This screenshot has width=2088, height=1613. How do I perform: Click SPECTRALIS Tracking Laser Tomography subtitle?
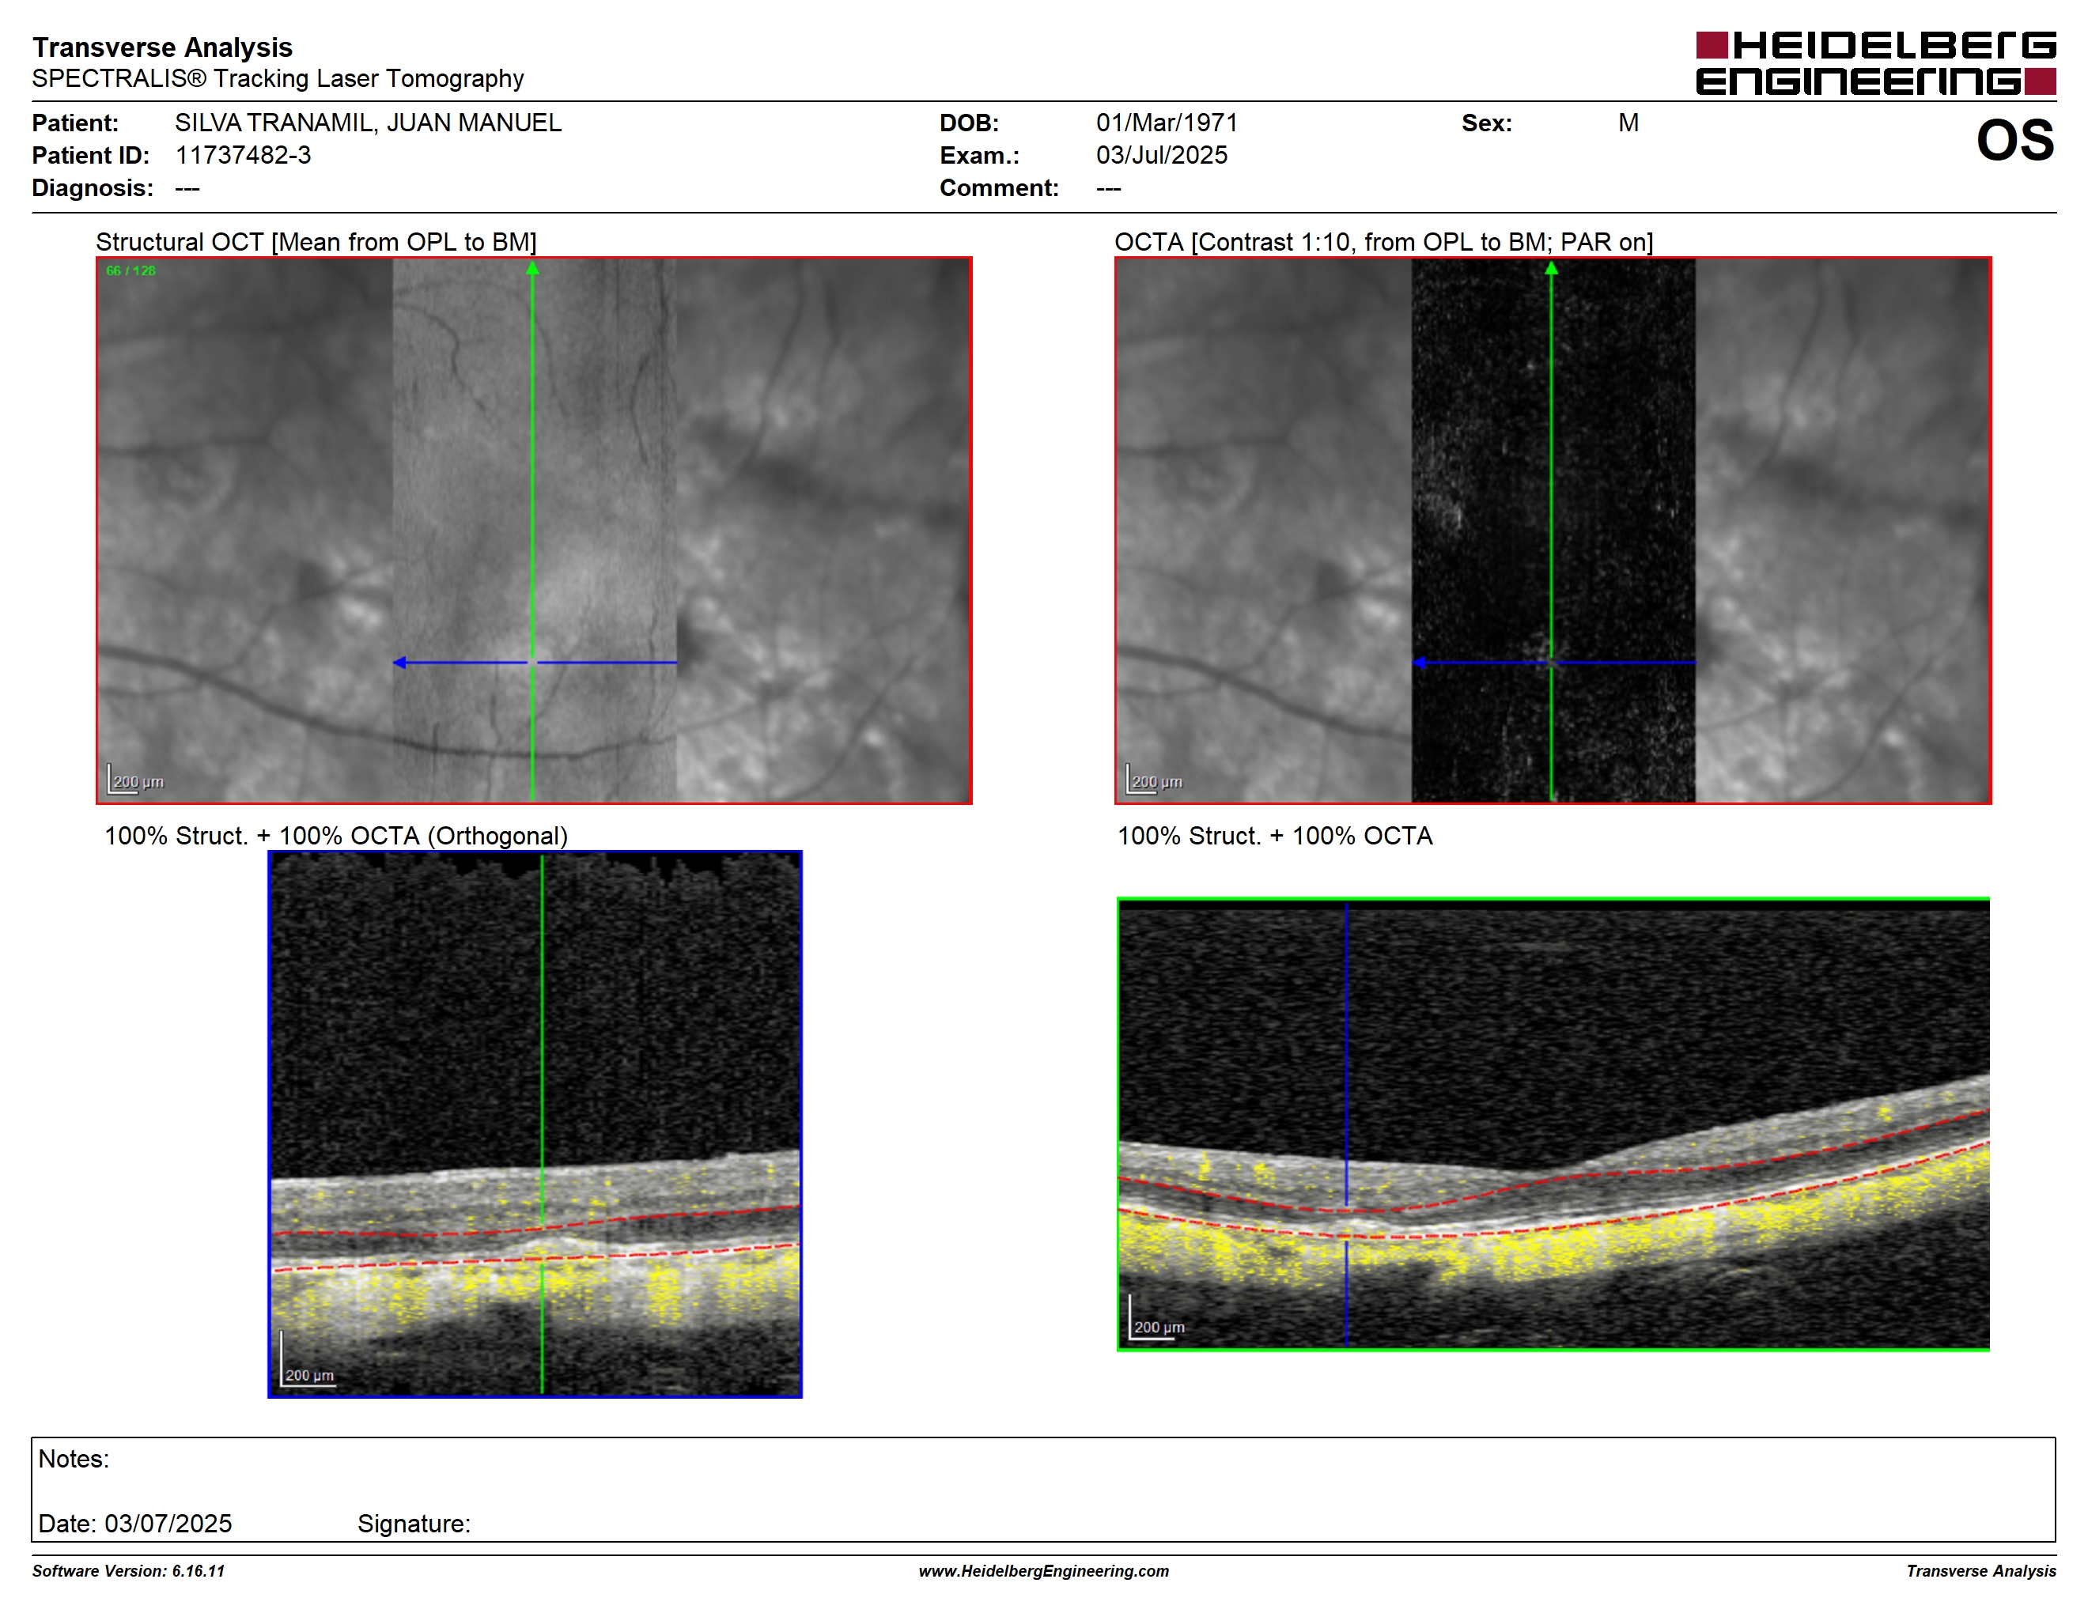tap(278, 78)
